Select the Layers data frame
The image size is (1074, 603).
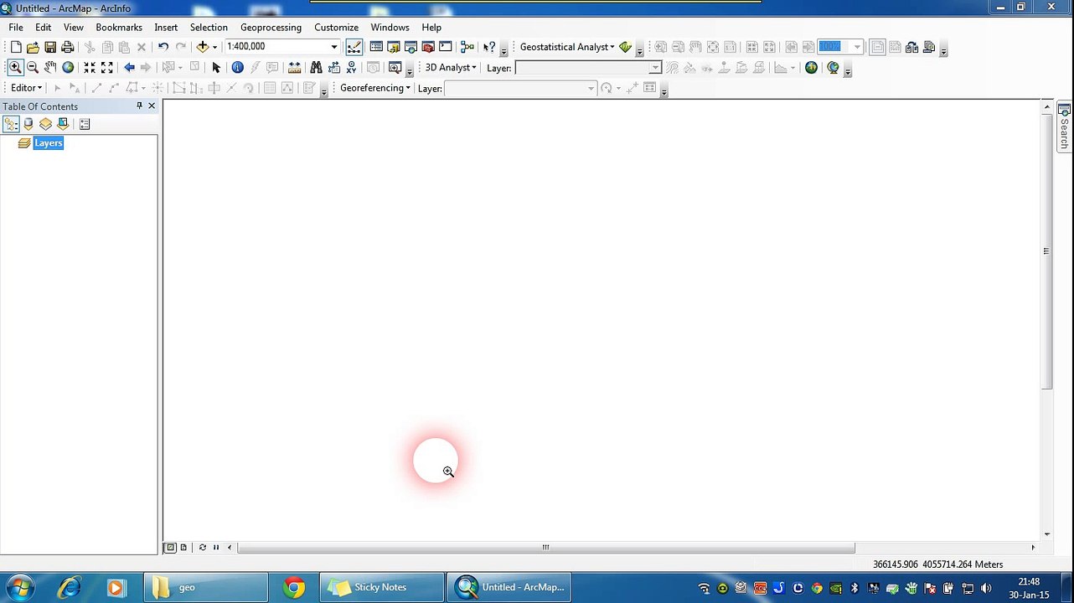[x=49, y=143]
